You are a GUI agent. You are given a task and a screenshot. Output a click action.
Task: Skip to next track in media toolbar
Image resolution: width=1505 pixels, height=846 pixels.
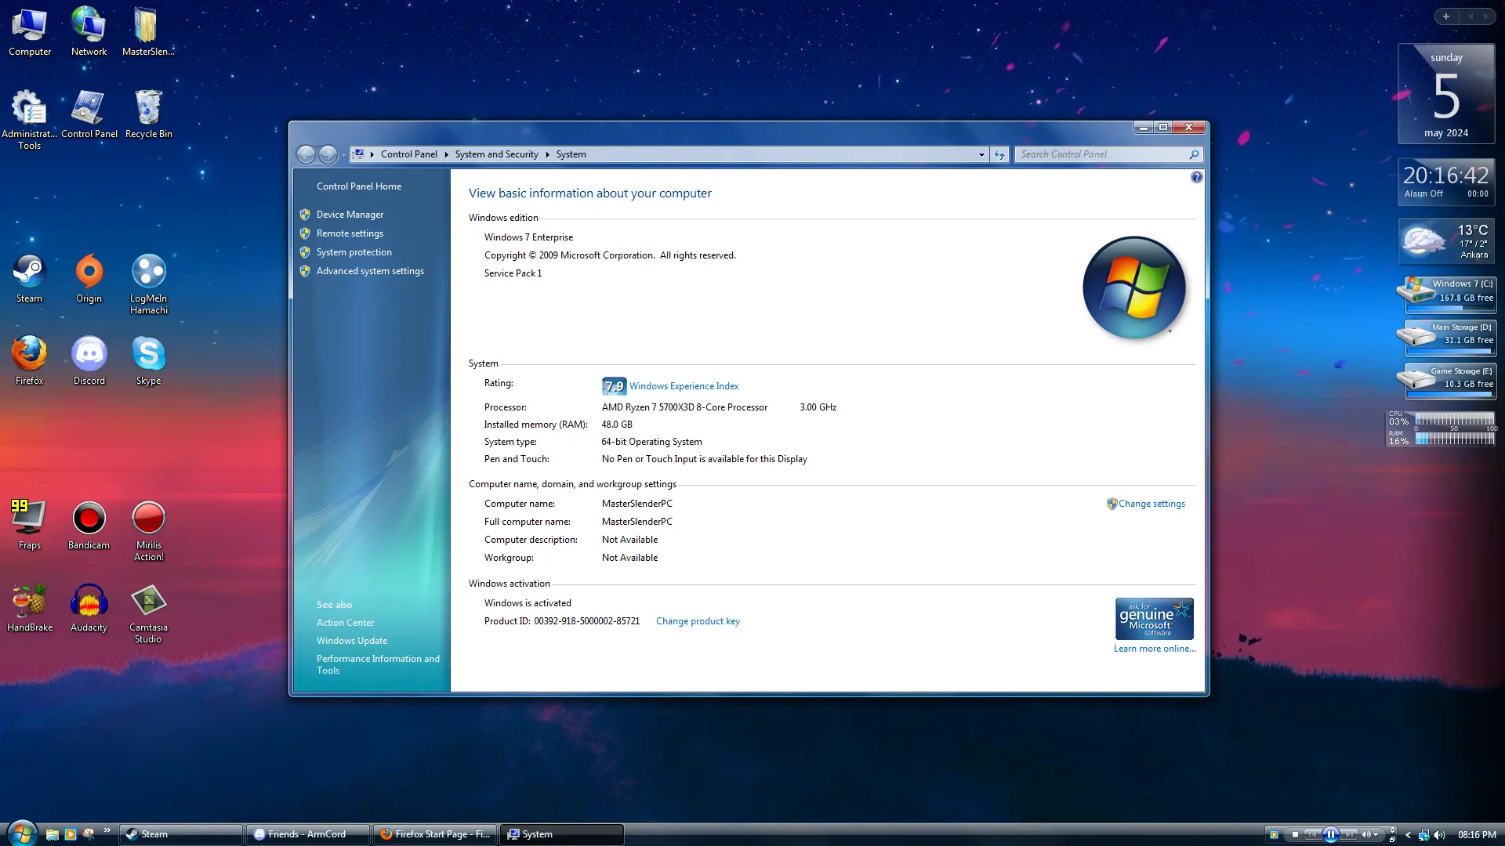(x=1349, y=834)
